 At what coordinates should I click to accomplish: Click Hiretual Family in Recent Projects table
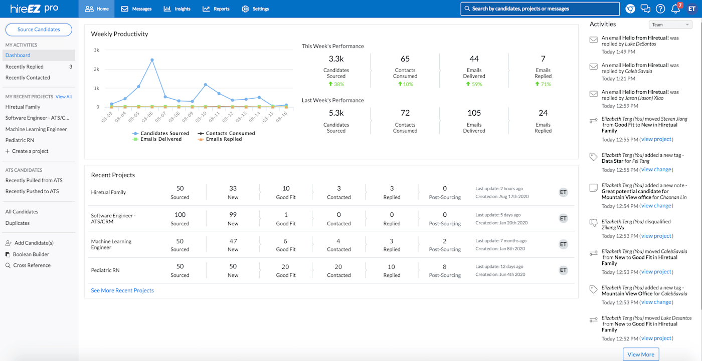click(x=108, y=192)
